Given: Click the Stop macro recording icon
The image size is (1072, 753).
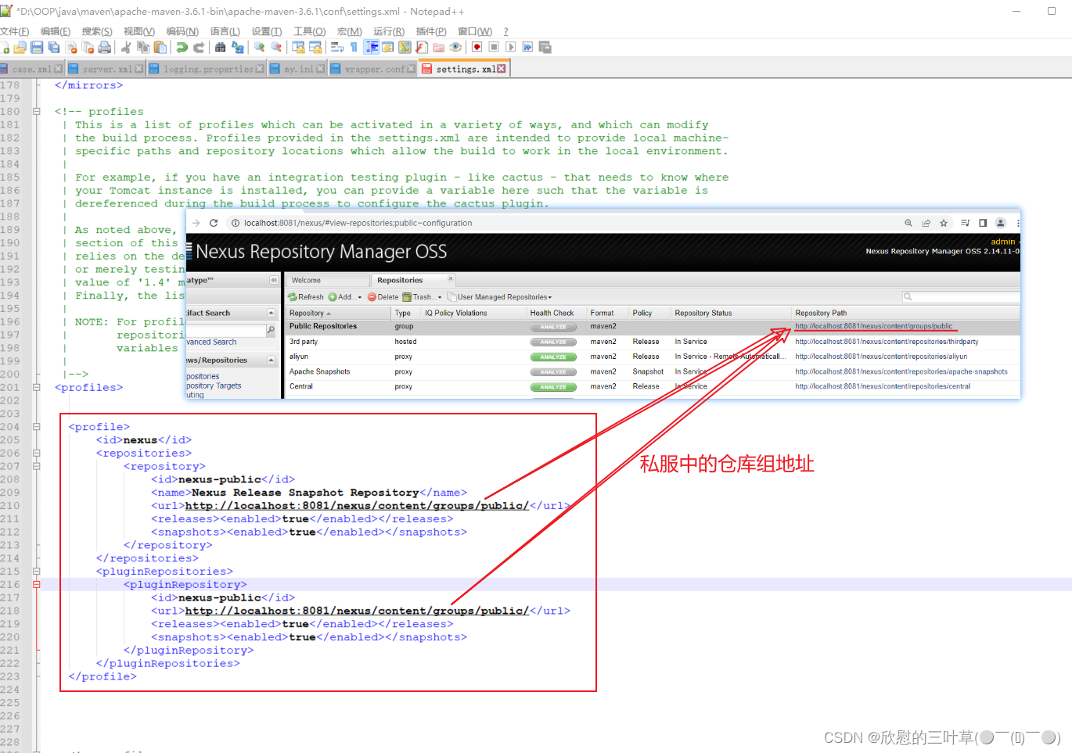Looking at the screenshot, I should (494, 47).
